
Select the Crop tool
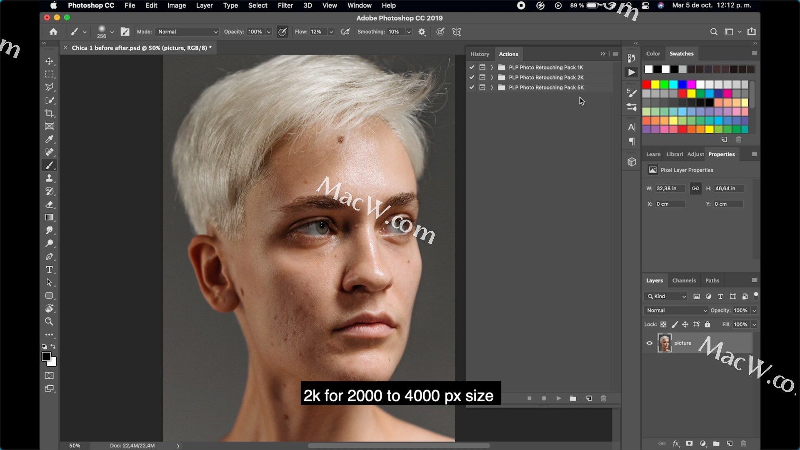tap(49, 113)
